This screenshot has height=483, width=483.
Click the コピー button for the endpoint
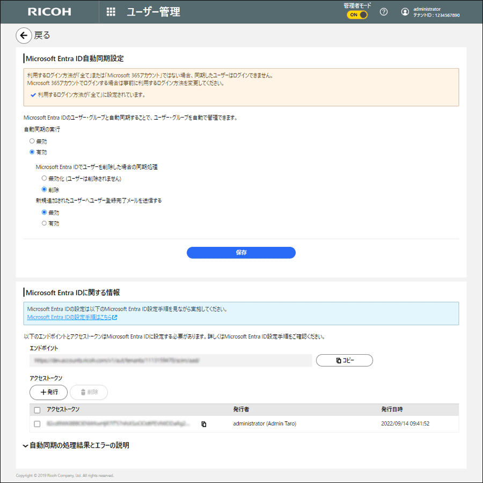pos(345,361)
